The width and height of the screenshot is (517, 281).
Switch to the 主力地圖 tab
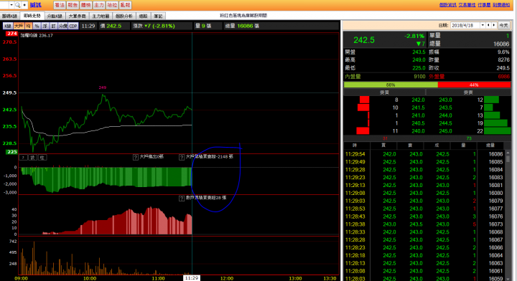click(101, 16)
